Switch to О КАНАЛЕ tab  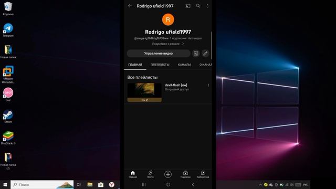[205, 65]
